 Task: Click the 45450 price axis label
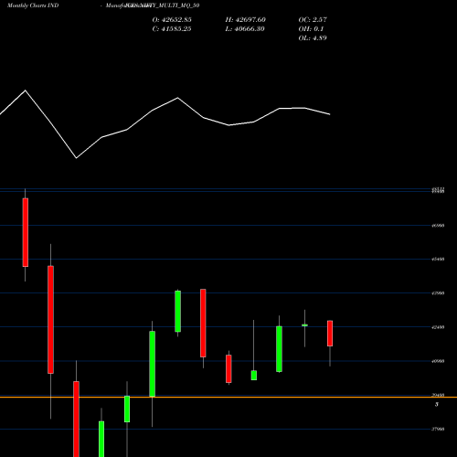tap(438, 260)
